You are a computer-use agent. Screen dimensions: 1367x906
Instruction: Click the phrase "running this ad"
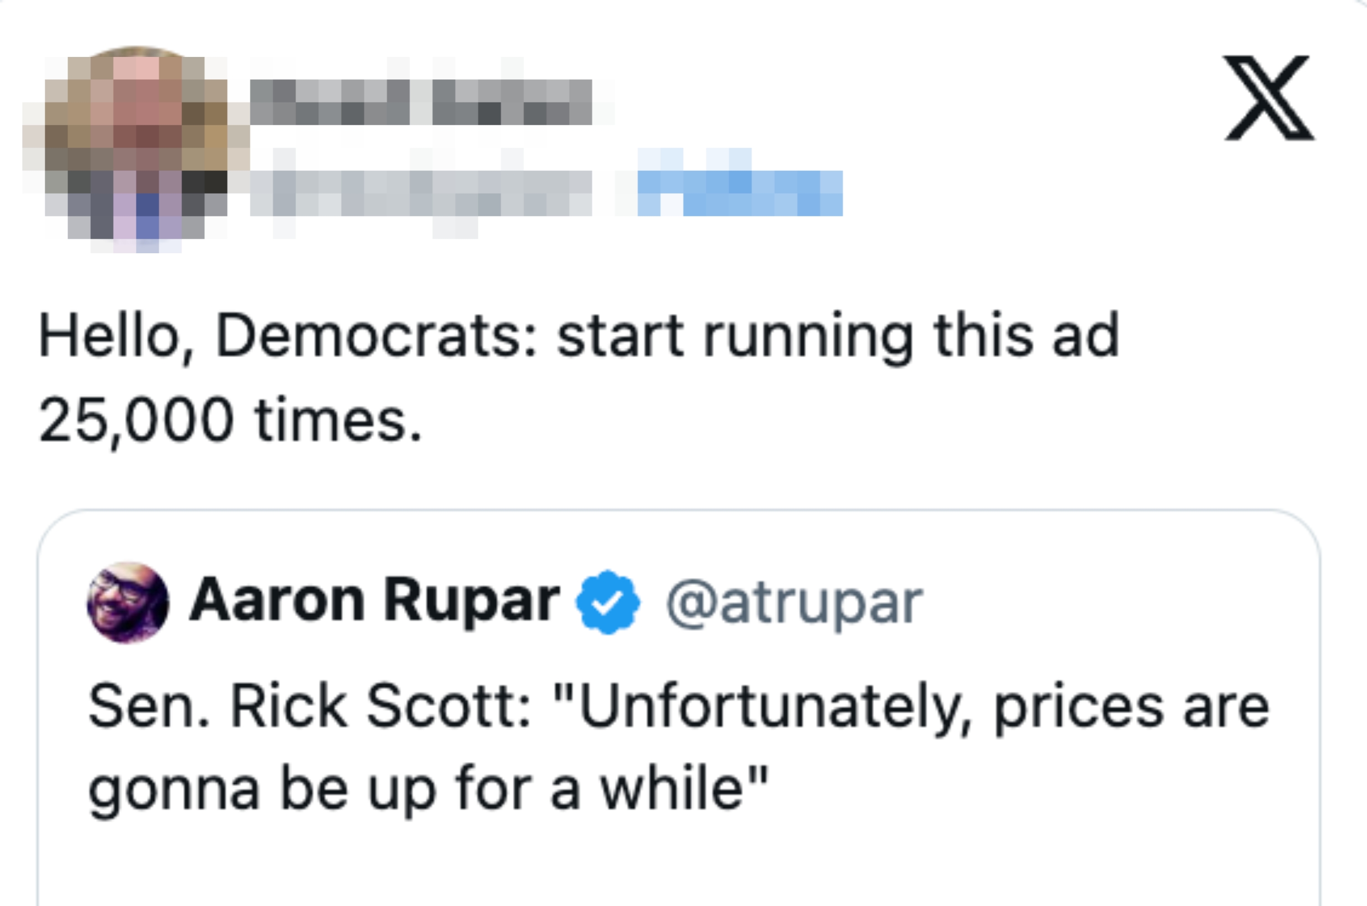click(911, 336)
